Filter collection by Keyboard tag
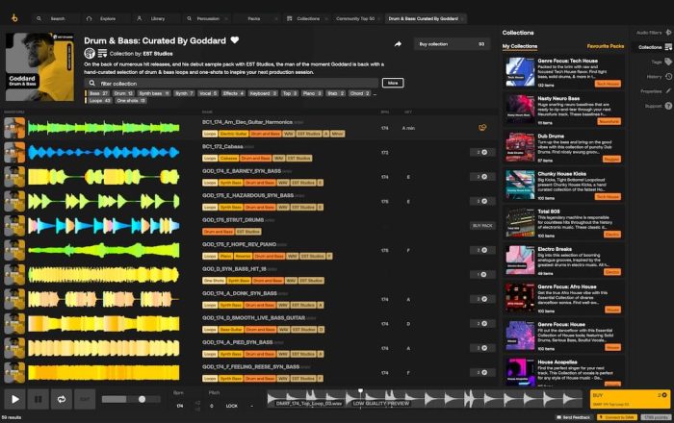674x423 pixels. click(x=263, y=93)
